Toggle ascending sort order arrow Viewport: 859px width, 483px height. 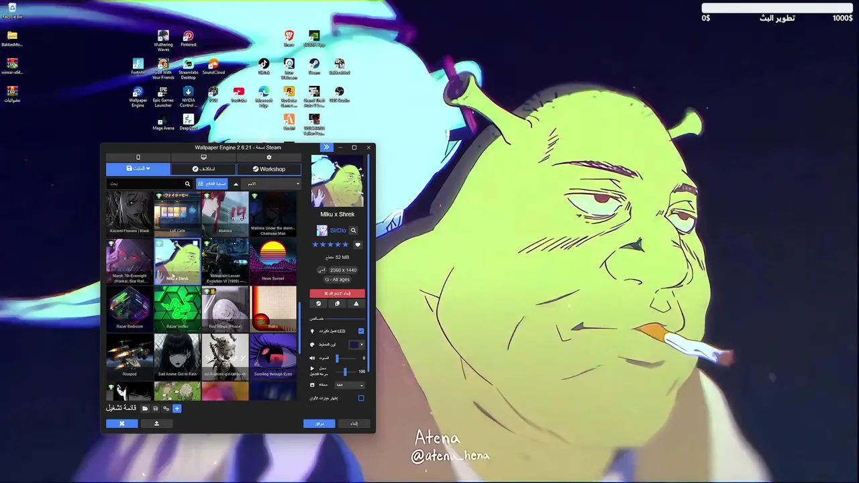(x=236, y=184)
